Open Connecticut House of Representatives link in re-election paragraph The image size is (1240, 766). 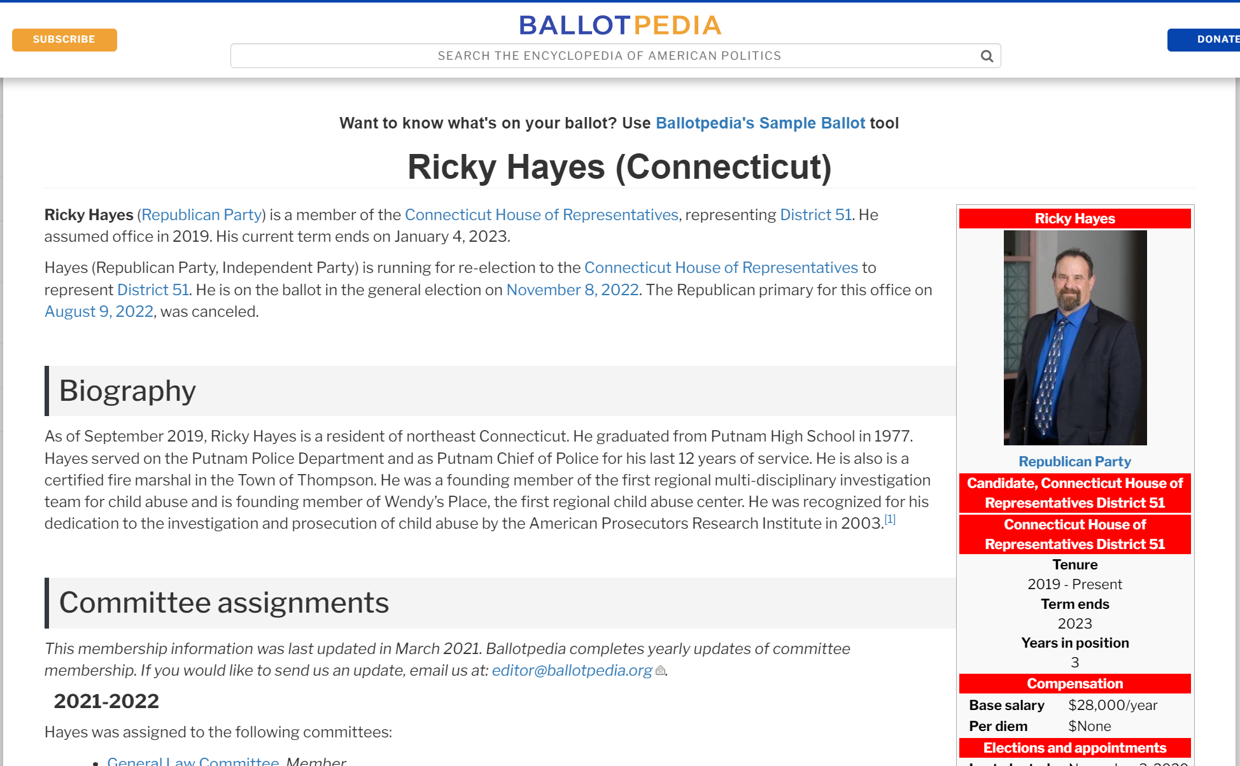[721, 268]
